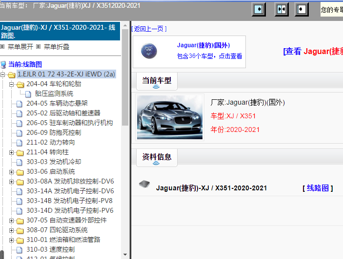Select the 当前车型 tab
This screenshot has height=259, width=343.
click(x=157, y=81)
